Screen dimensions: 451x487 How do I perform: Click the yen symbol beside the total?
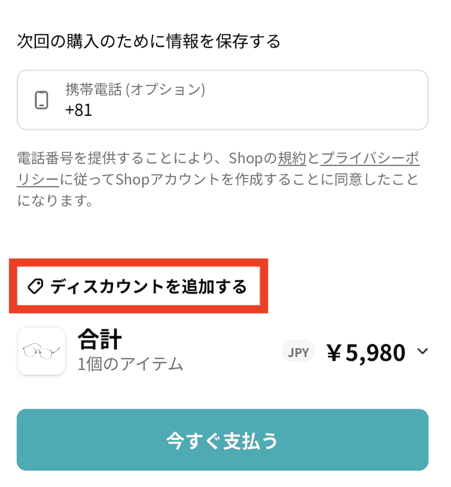[334, 353]
